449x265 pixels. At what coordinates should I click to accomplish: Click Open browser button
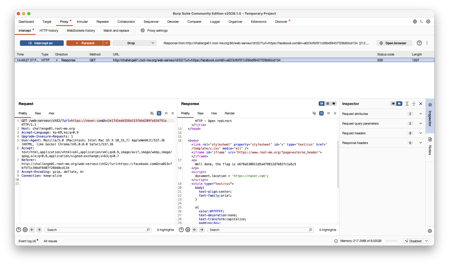click(x=394, y=43)
